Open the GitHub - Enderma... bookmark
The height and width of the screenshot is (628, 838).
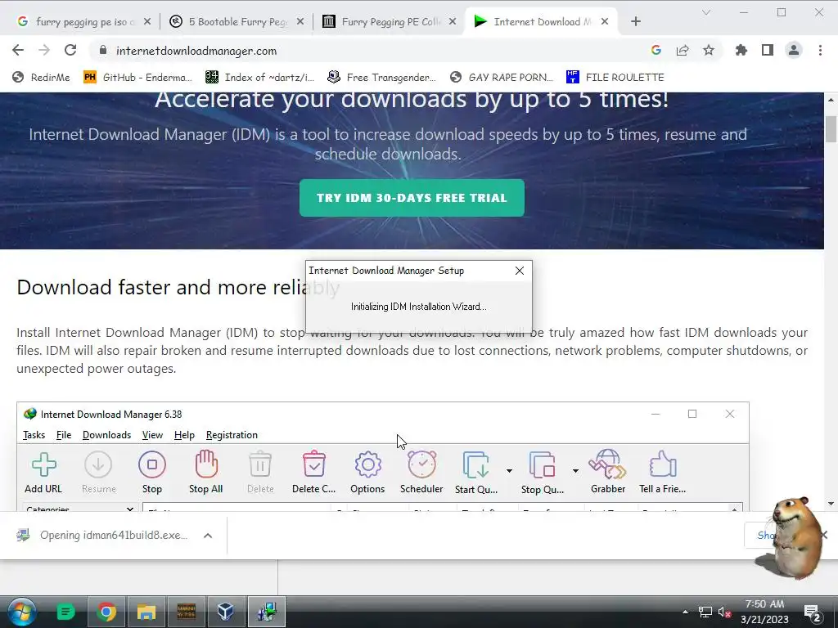pos(137,78)
